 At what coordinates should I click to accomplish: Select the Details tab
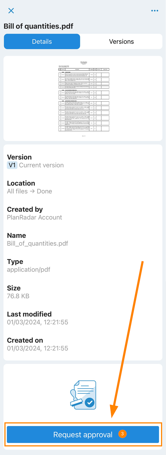tap(42, 42)
